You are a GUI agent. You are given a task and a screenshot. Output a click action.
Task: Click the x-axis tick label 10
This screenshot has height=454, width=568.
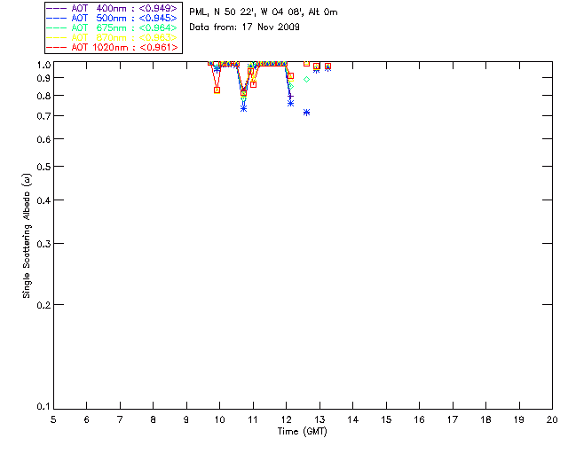point(219,419)
